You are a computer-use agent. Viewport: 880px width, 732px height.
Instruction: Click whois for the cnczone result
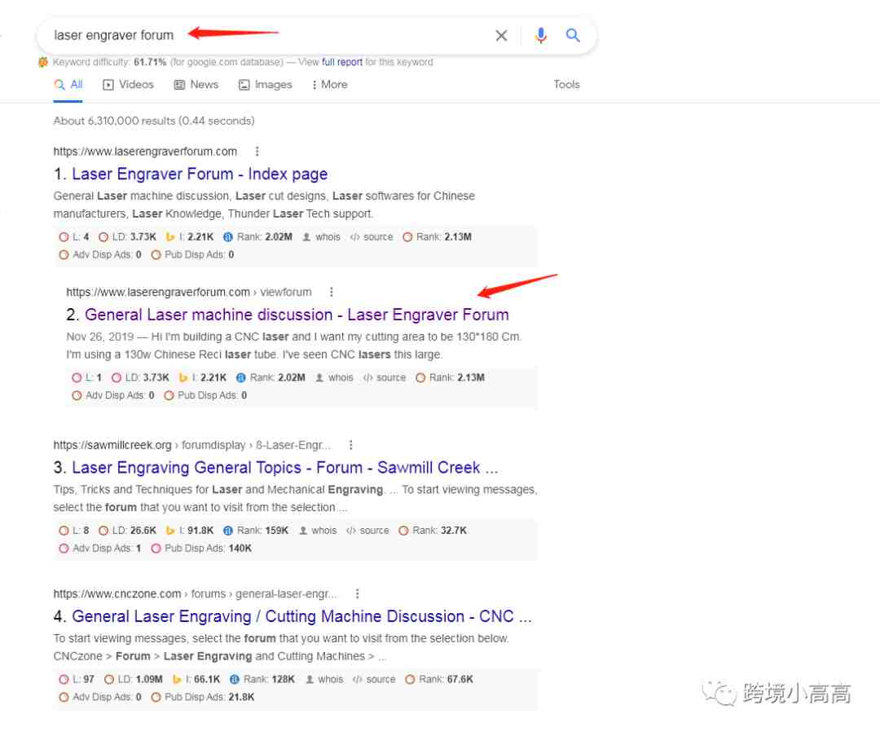323,679
